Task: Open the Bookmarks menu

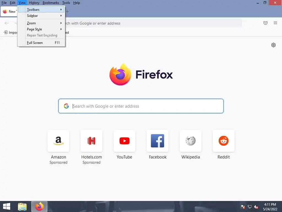Action: 51,3
